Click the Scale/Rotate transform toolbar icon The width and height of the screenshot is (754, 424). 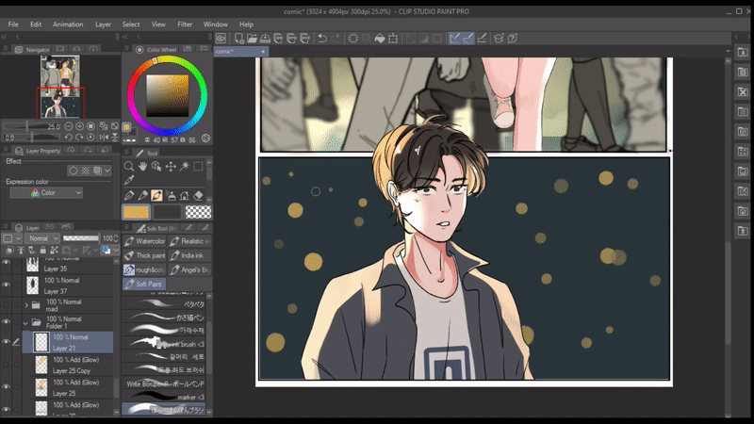pos(393,39)
